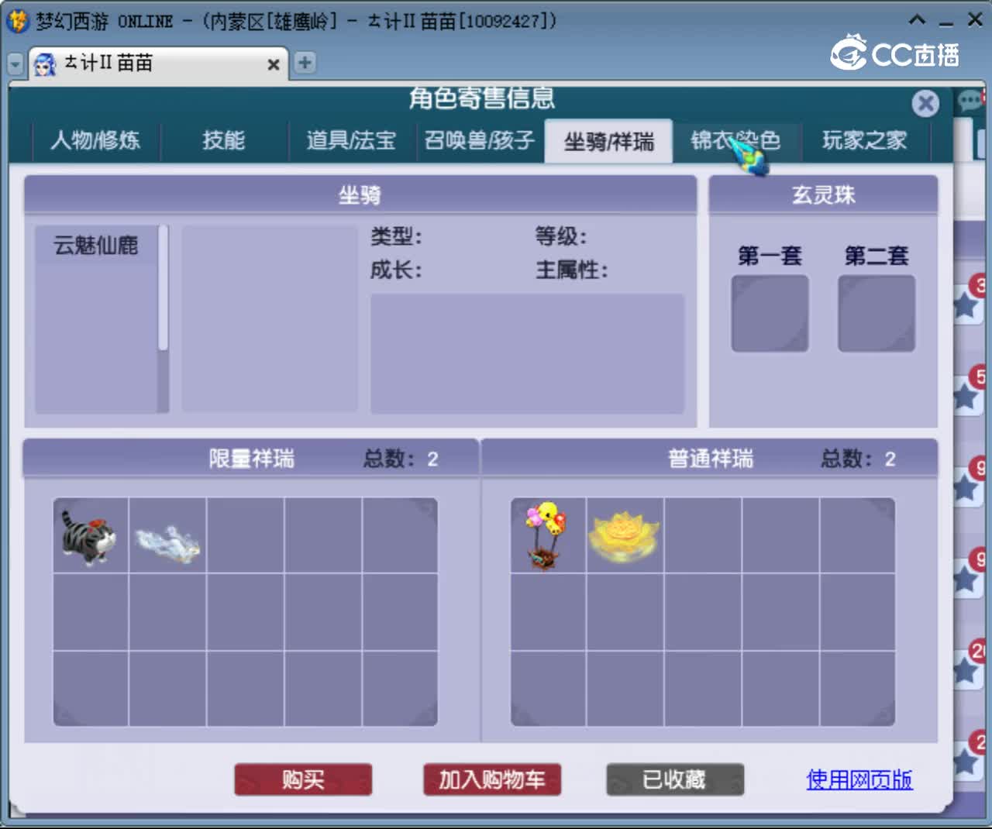Open the tab list dropdown arrow
Screen dimensions: 992x829
[x=15, y=64]
